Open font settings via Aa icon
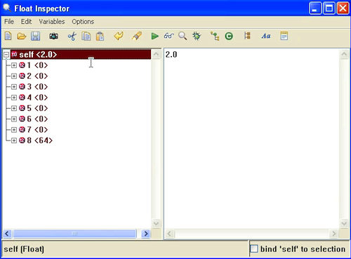This screenshot has width=351, height=259. (x=266, y=36)
